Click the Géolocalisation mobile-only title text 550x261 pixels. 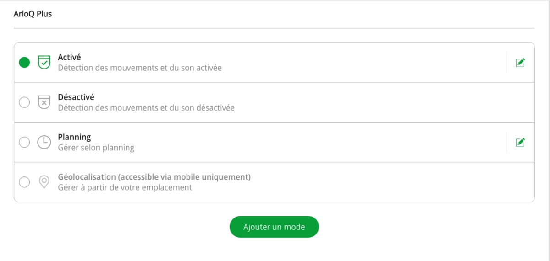tap(154, 177)
